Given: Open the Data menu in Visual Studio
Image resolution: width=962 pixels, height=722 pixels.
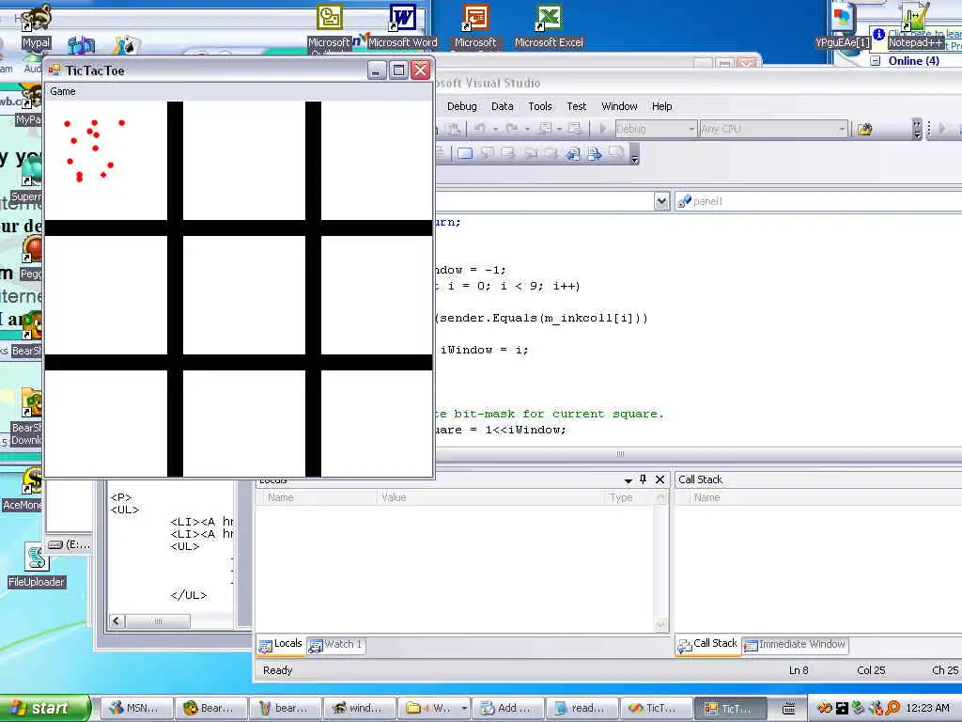Looking at the screenshot, I should point(502,106).
